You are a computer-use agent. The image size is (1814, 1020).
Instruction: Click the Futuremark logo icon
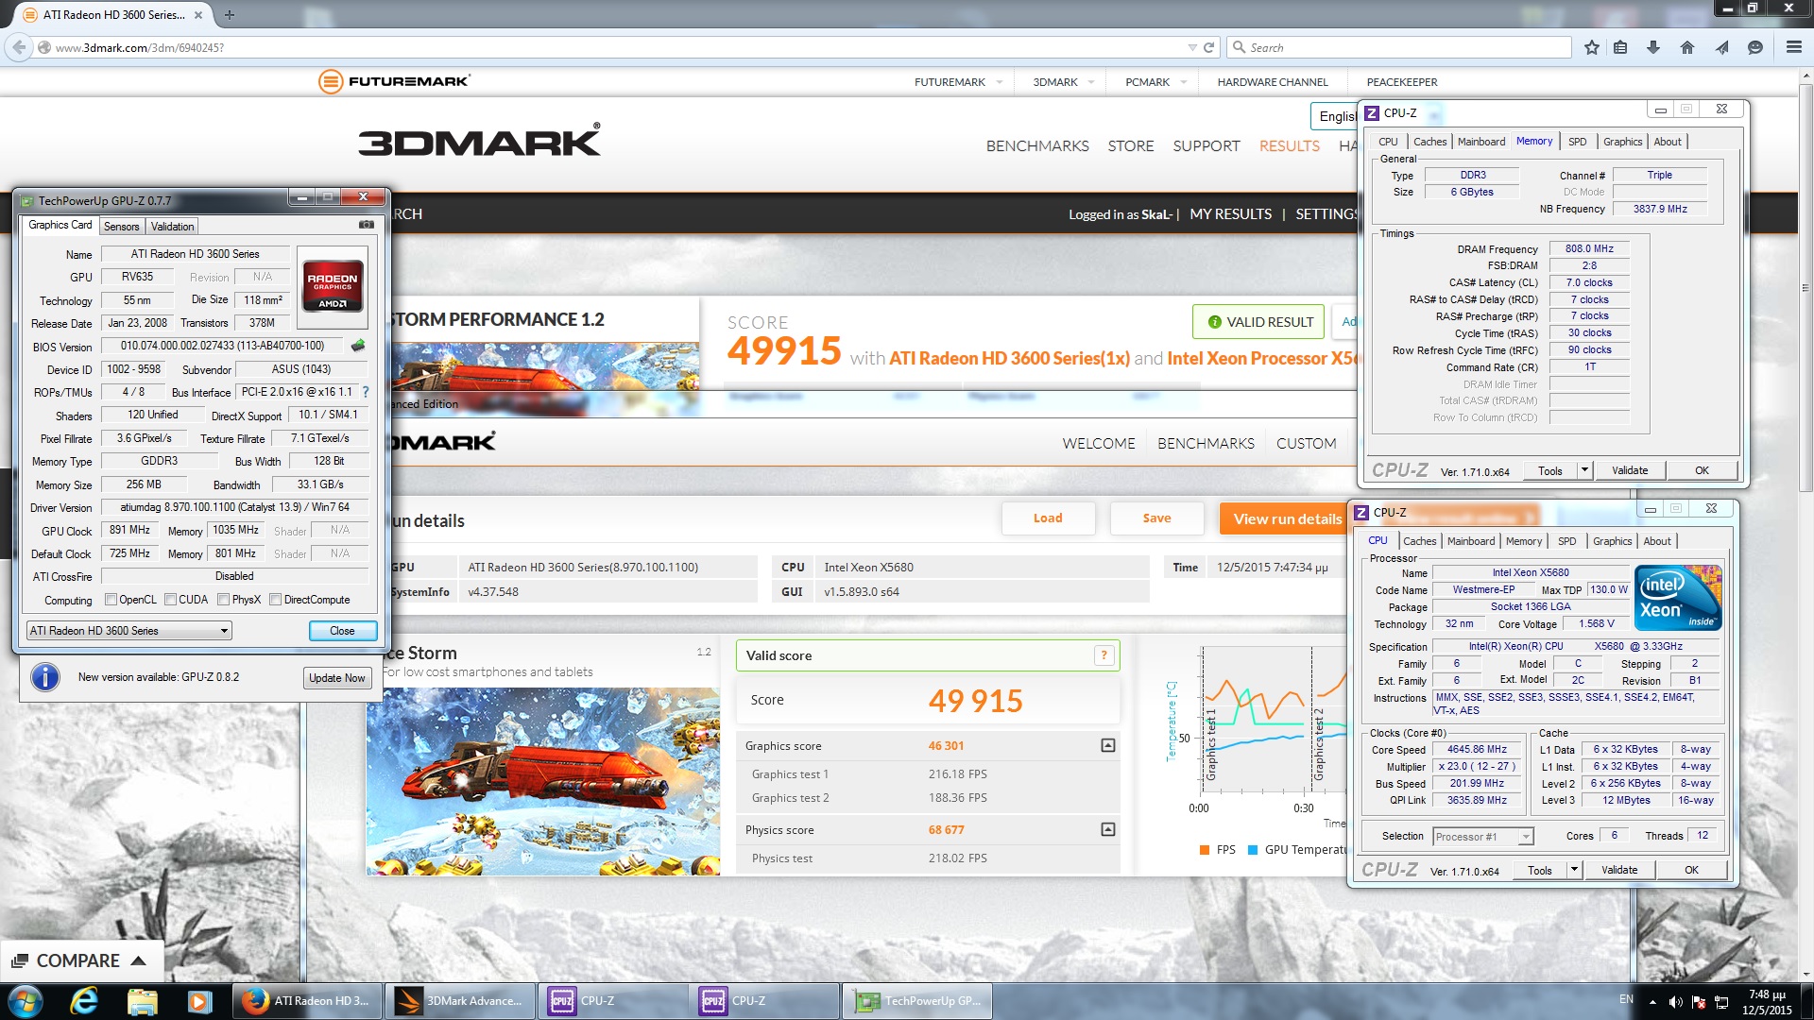(x=331, y=82)
